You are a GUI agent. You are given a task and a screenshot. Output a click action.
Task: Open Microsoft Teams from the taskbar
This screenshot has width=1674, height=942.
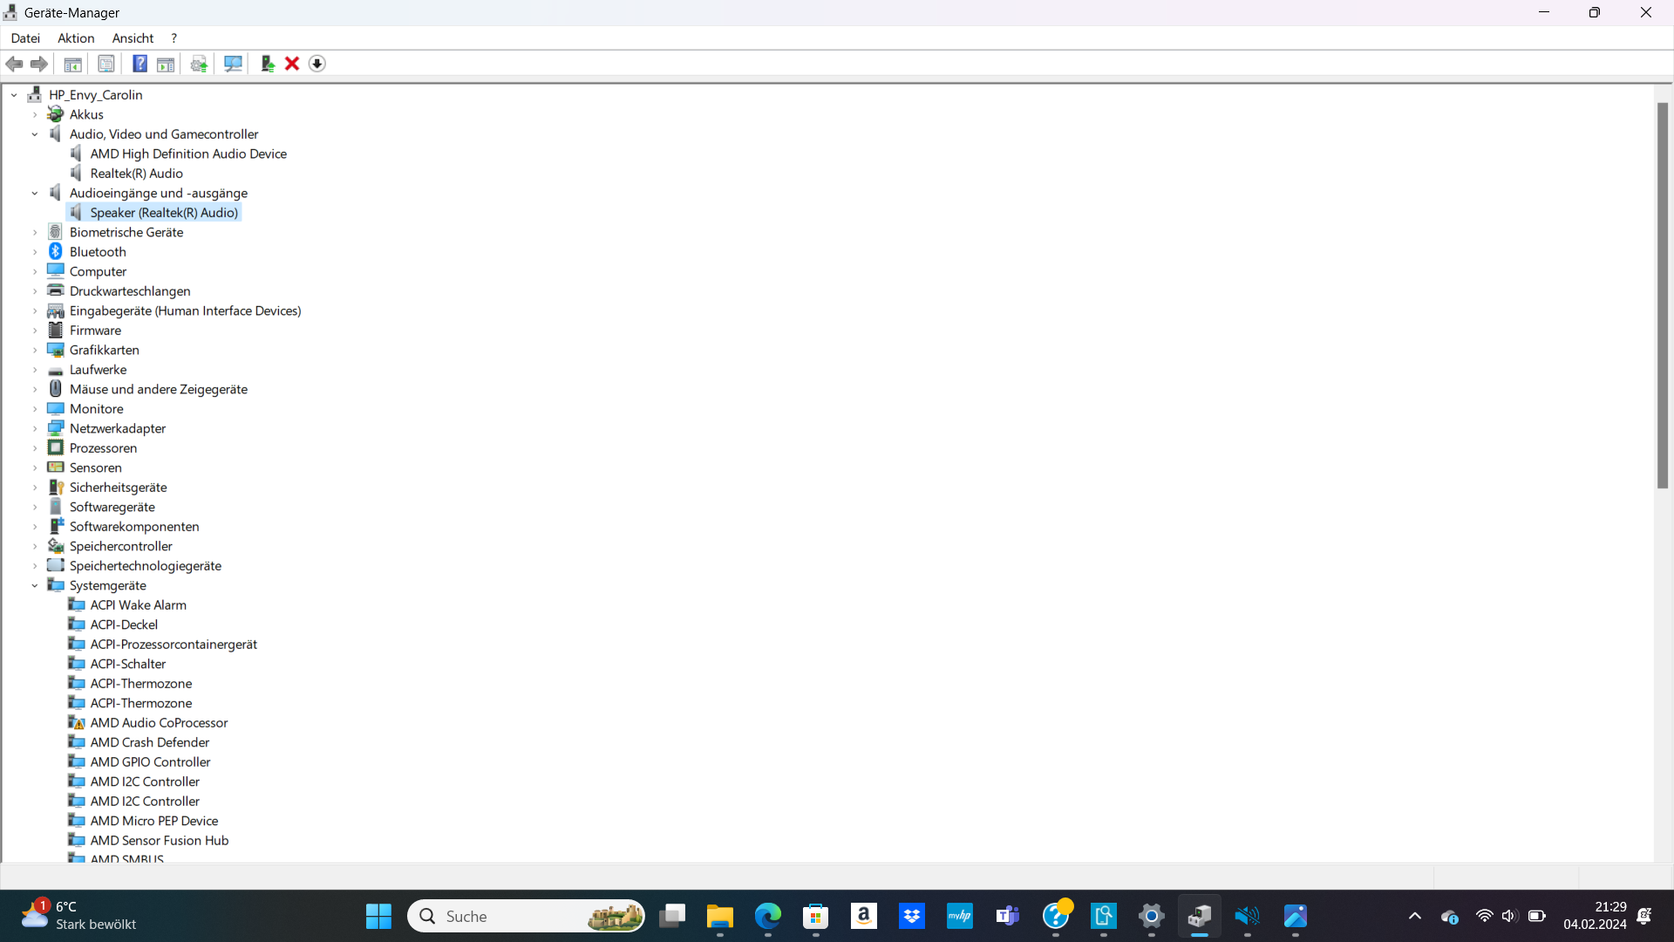(x=1008, y=917)
